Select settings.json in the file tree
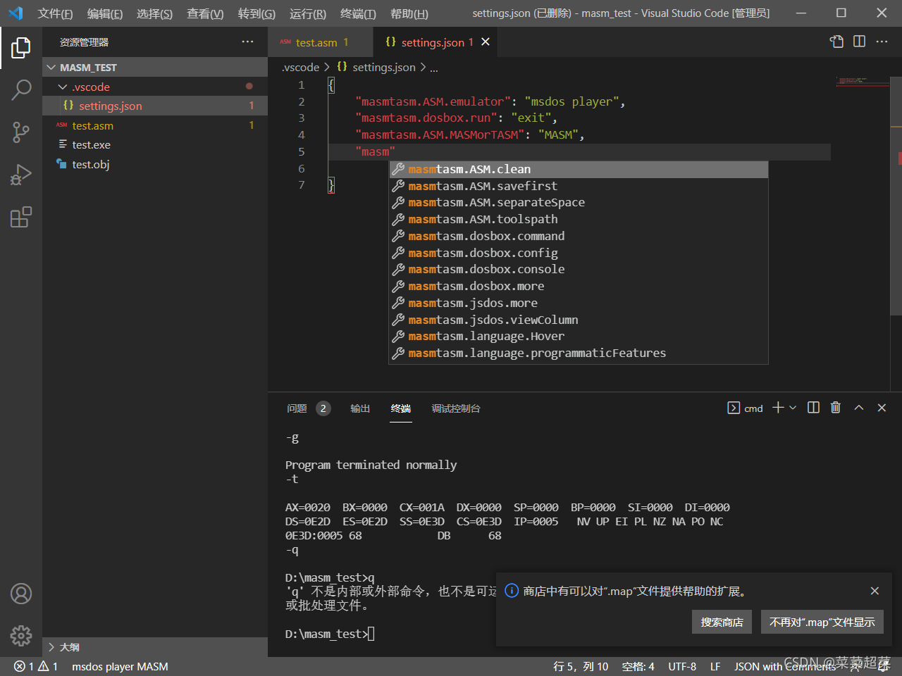 click(155, 106)
